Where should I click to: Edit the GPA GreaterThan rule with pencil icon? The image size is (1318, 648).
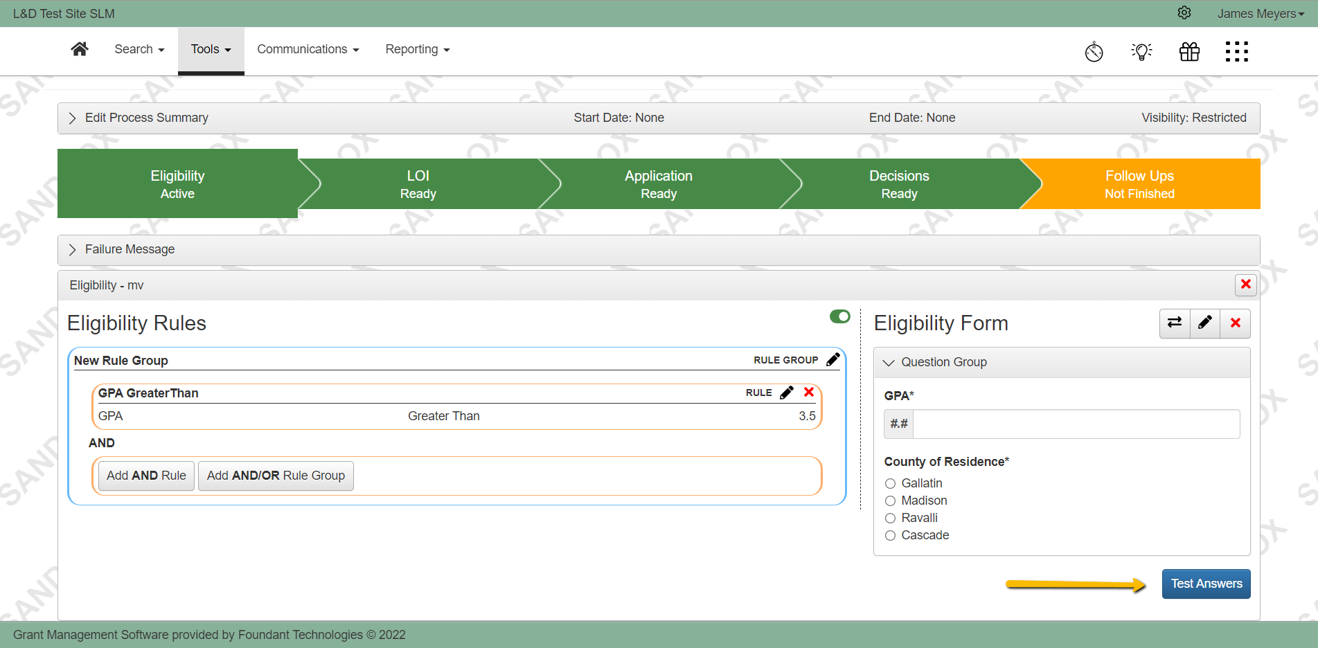click(787, 392)
